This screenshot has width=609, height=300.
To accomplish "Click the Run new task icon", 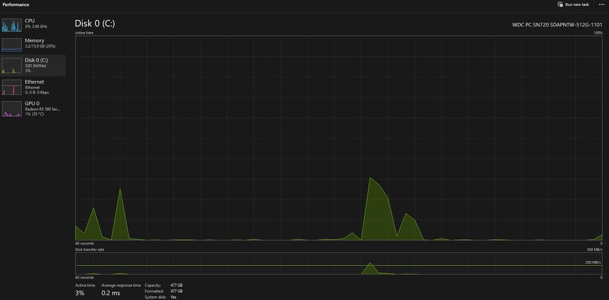I will click(560, 4).
